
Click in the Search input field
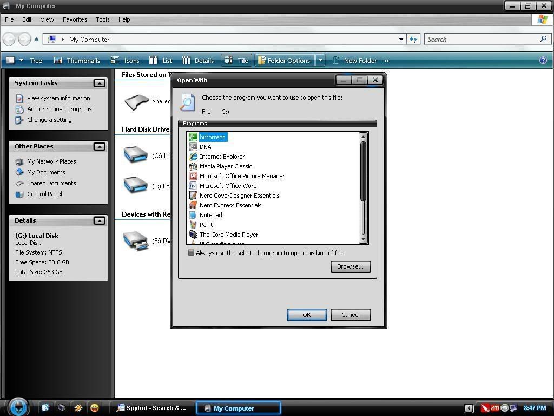(482, 39)
